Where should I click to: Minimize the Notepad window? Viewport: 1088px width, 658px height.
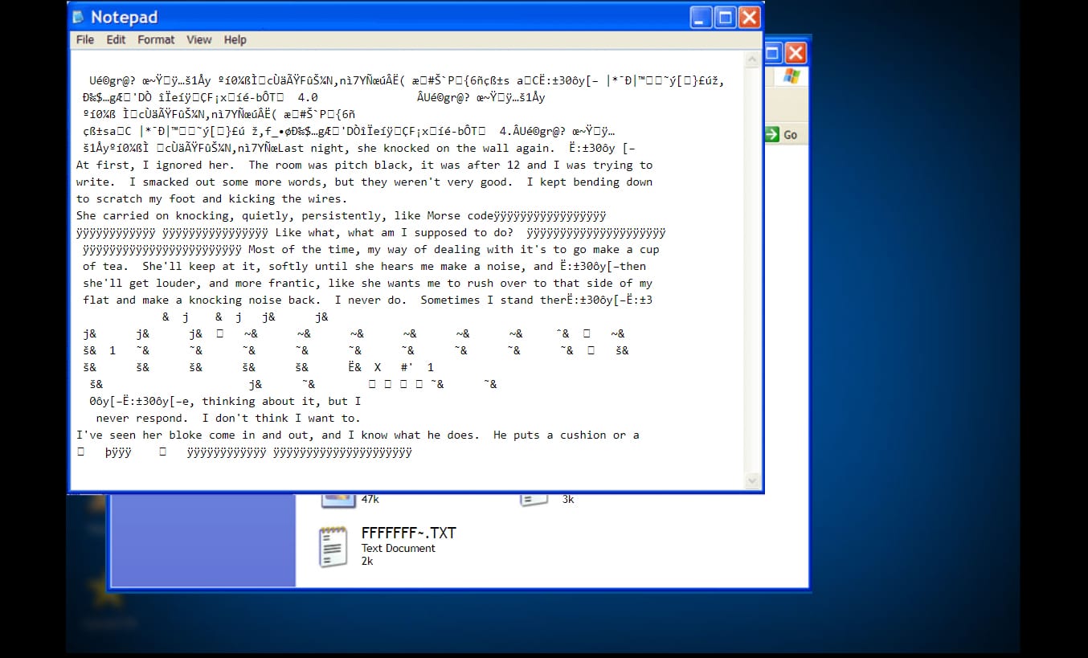[x=701, y=17]
